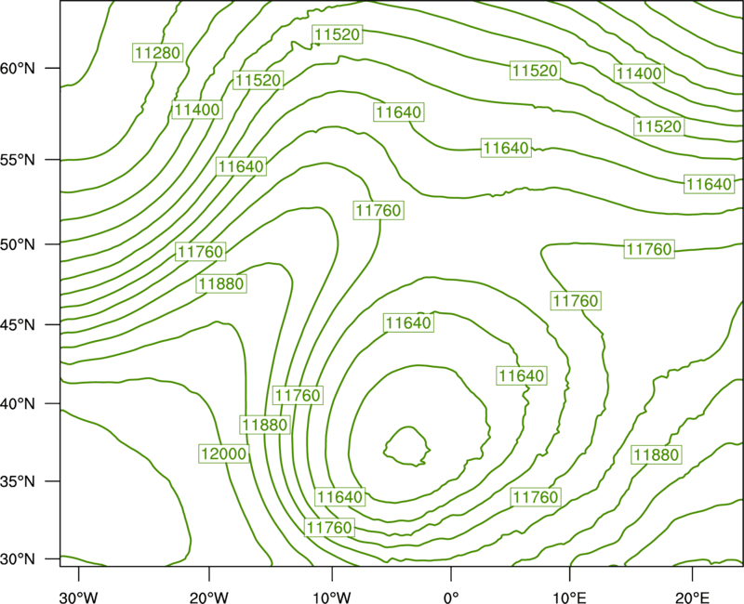Click the 60°N latitude axis label

pyautogui.click(x=18, y=68)
